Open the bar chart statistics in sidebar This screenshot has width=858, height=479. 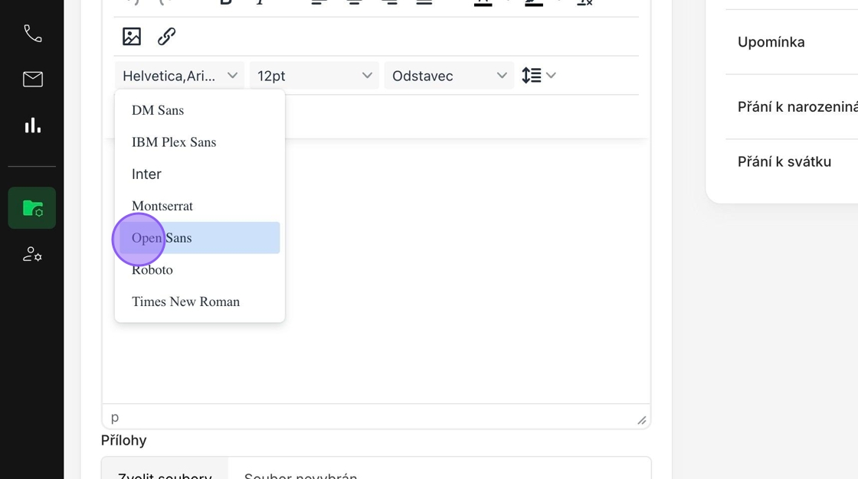(x=32, y=125)
